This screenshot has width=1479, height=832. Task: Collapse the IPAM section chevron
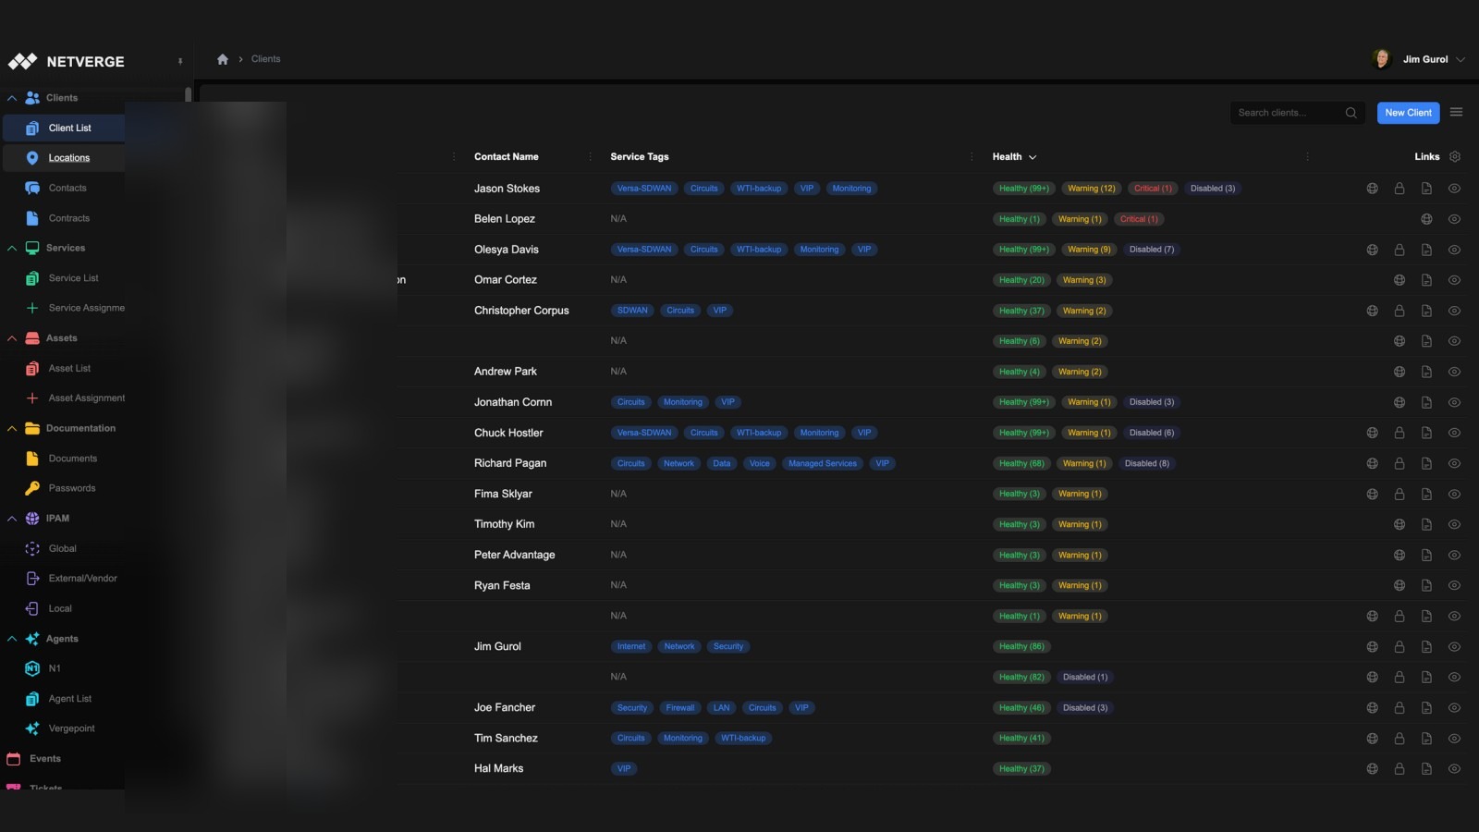(12, 518)
